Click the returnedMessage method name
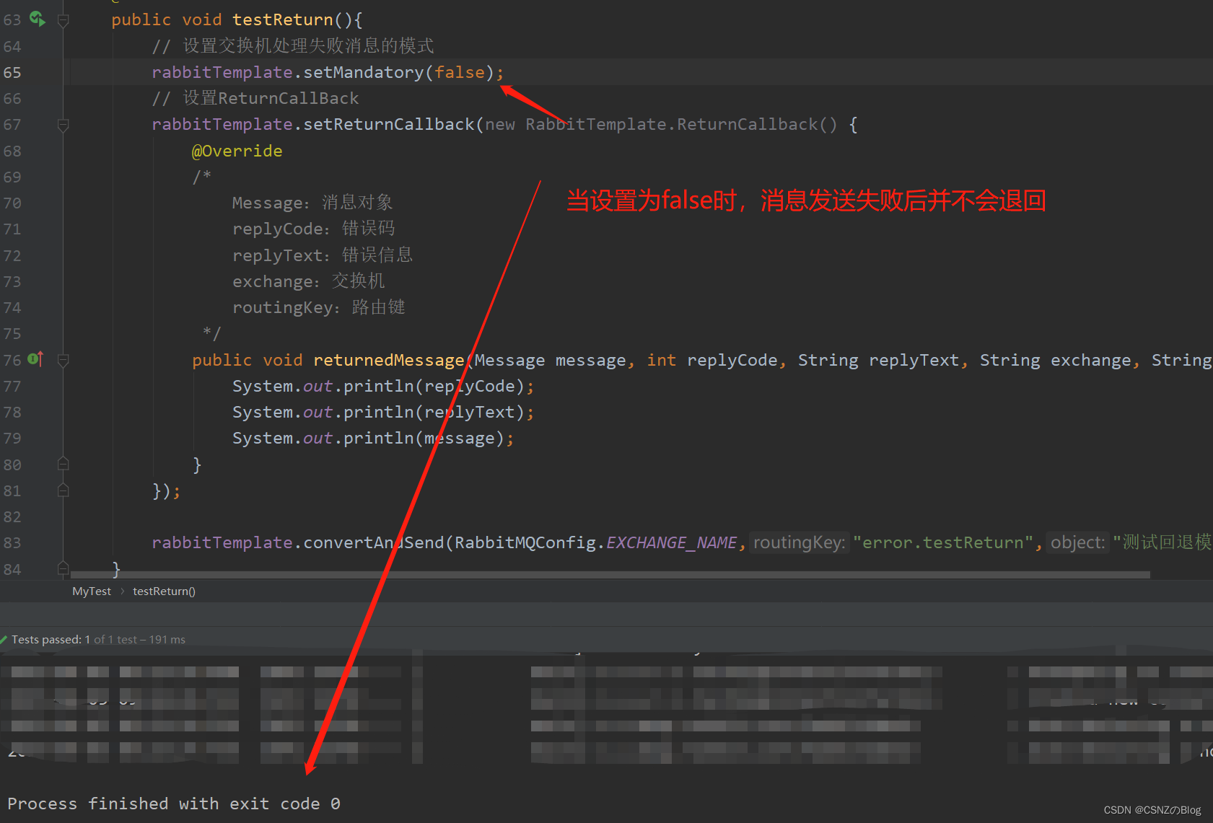The width and height of the screenshot is (1213, 823). click(389, 360)
